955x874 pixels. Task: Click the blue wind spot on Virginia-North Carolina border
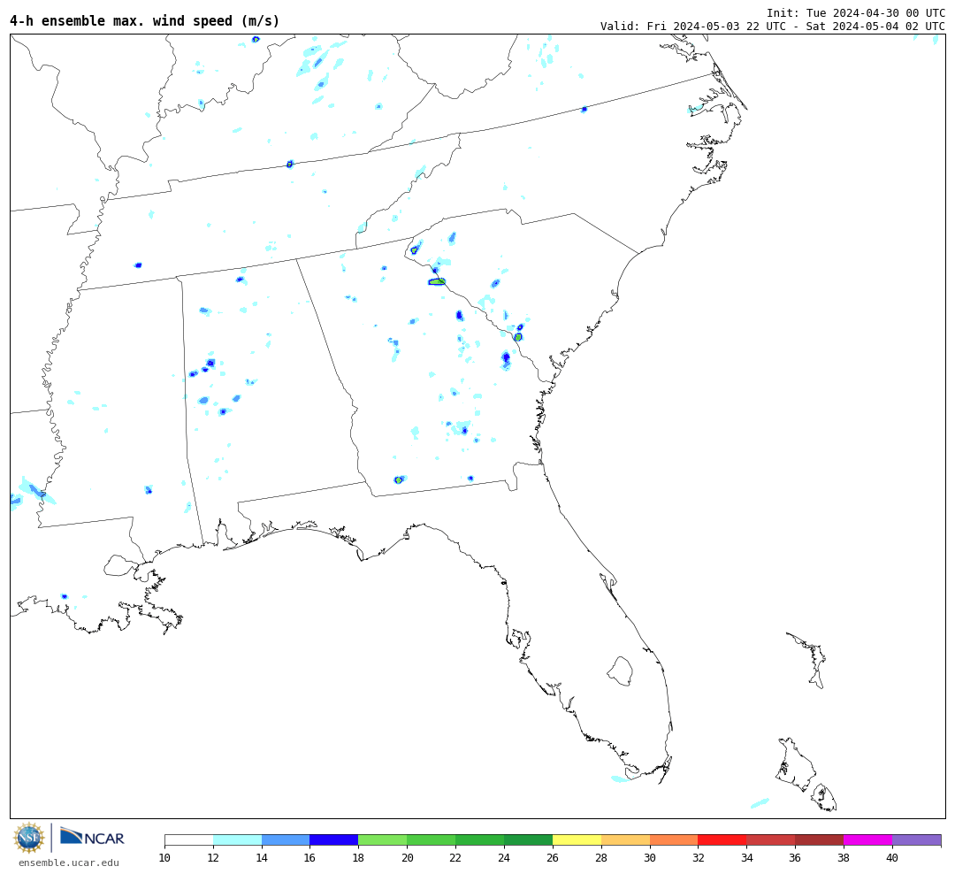pyautogui.click(x=584, y=110)
